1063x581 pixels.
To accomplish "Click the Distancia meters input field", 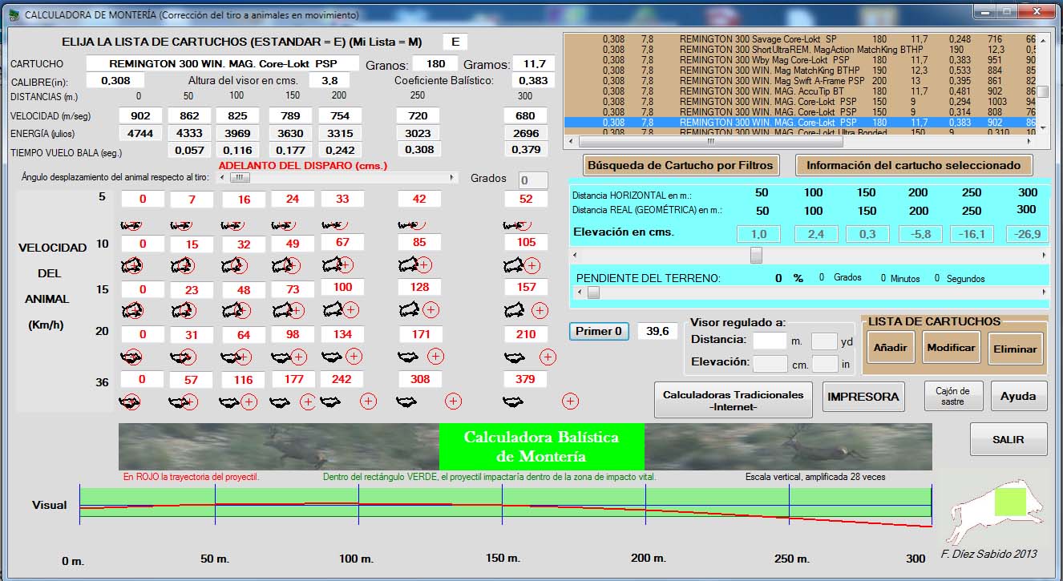I will click(770, 341).
